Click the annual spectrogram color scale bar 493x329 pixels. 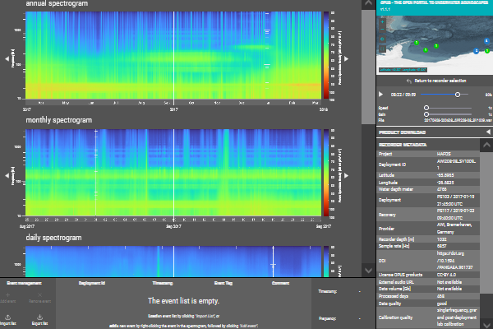[326, 55]
